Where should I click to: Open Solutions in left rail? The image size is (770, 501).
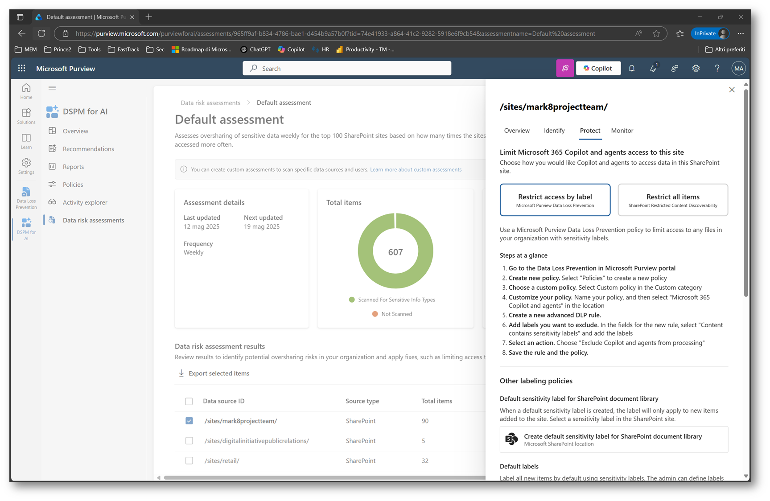(x=26, y=116)
